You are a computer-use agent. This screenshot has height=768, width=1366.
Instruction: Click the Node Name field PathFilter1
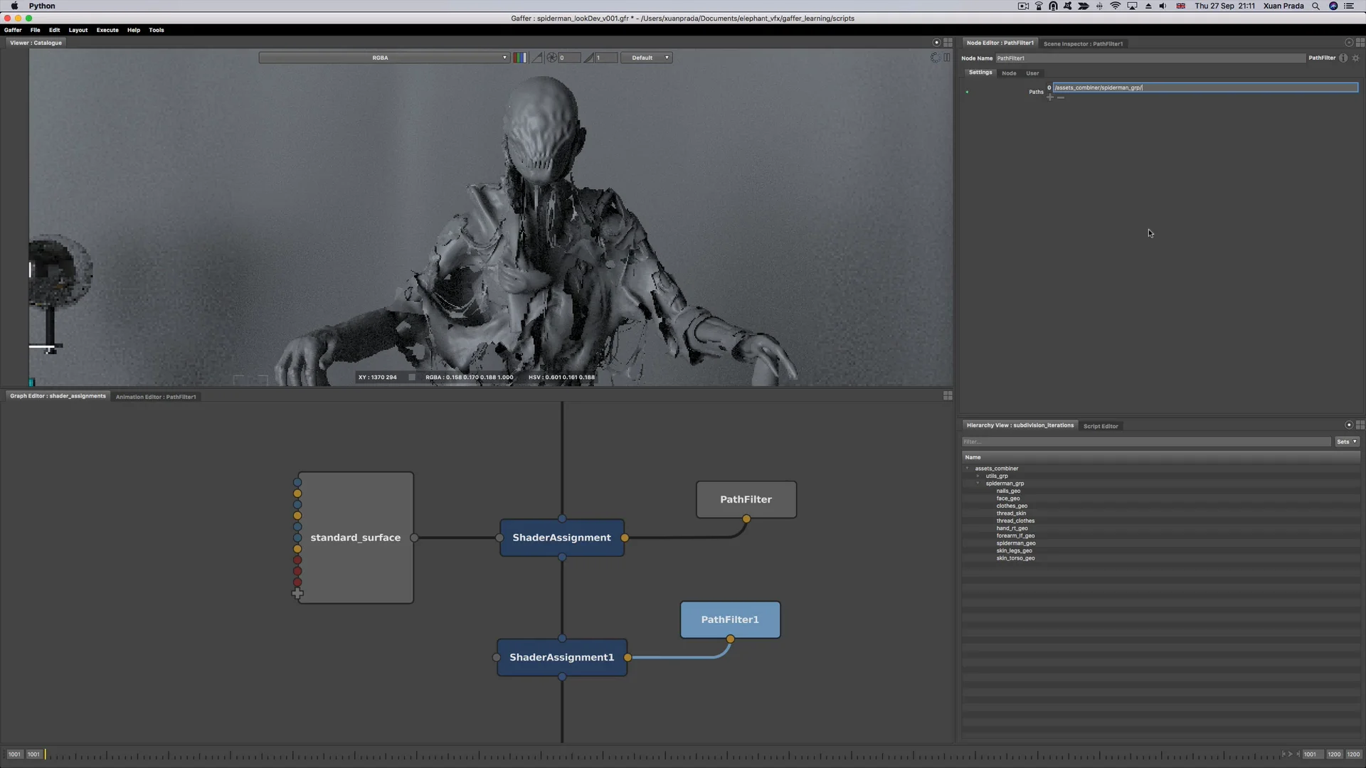point(1150,58)
